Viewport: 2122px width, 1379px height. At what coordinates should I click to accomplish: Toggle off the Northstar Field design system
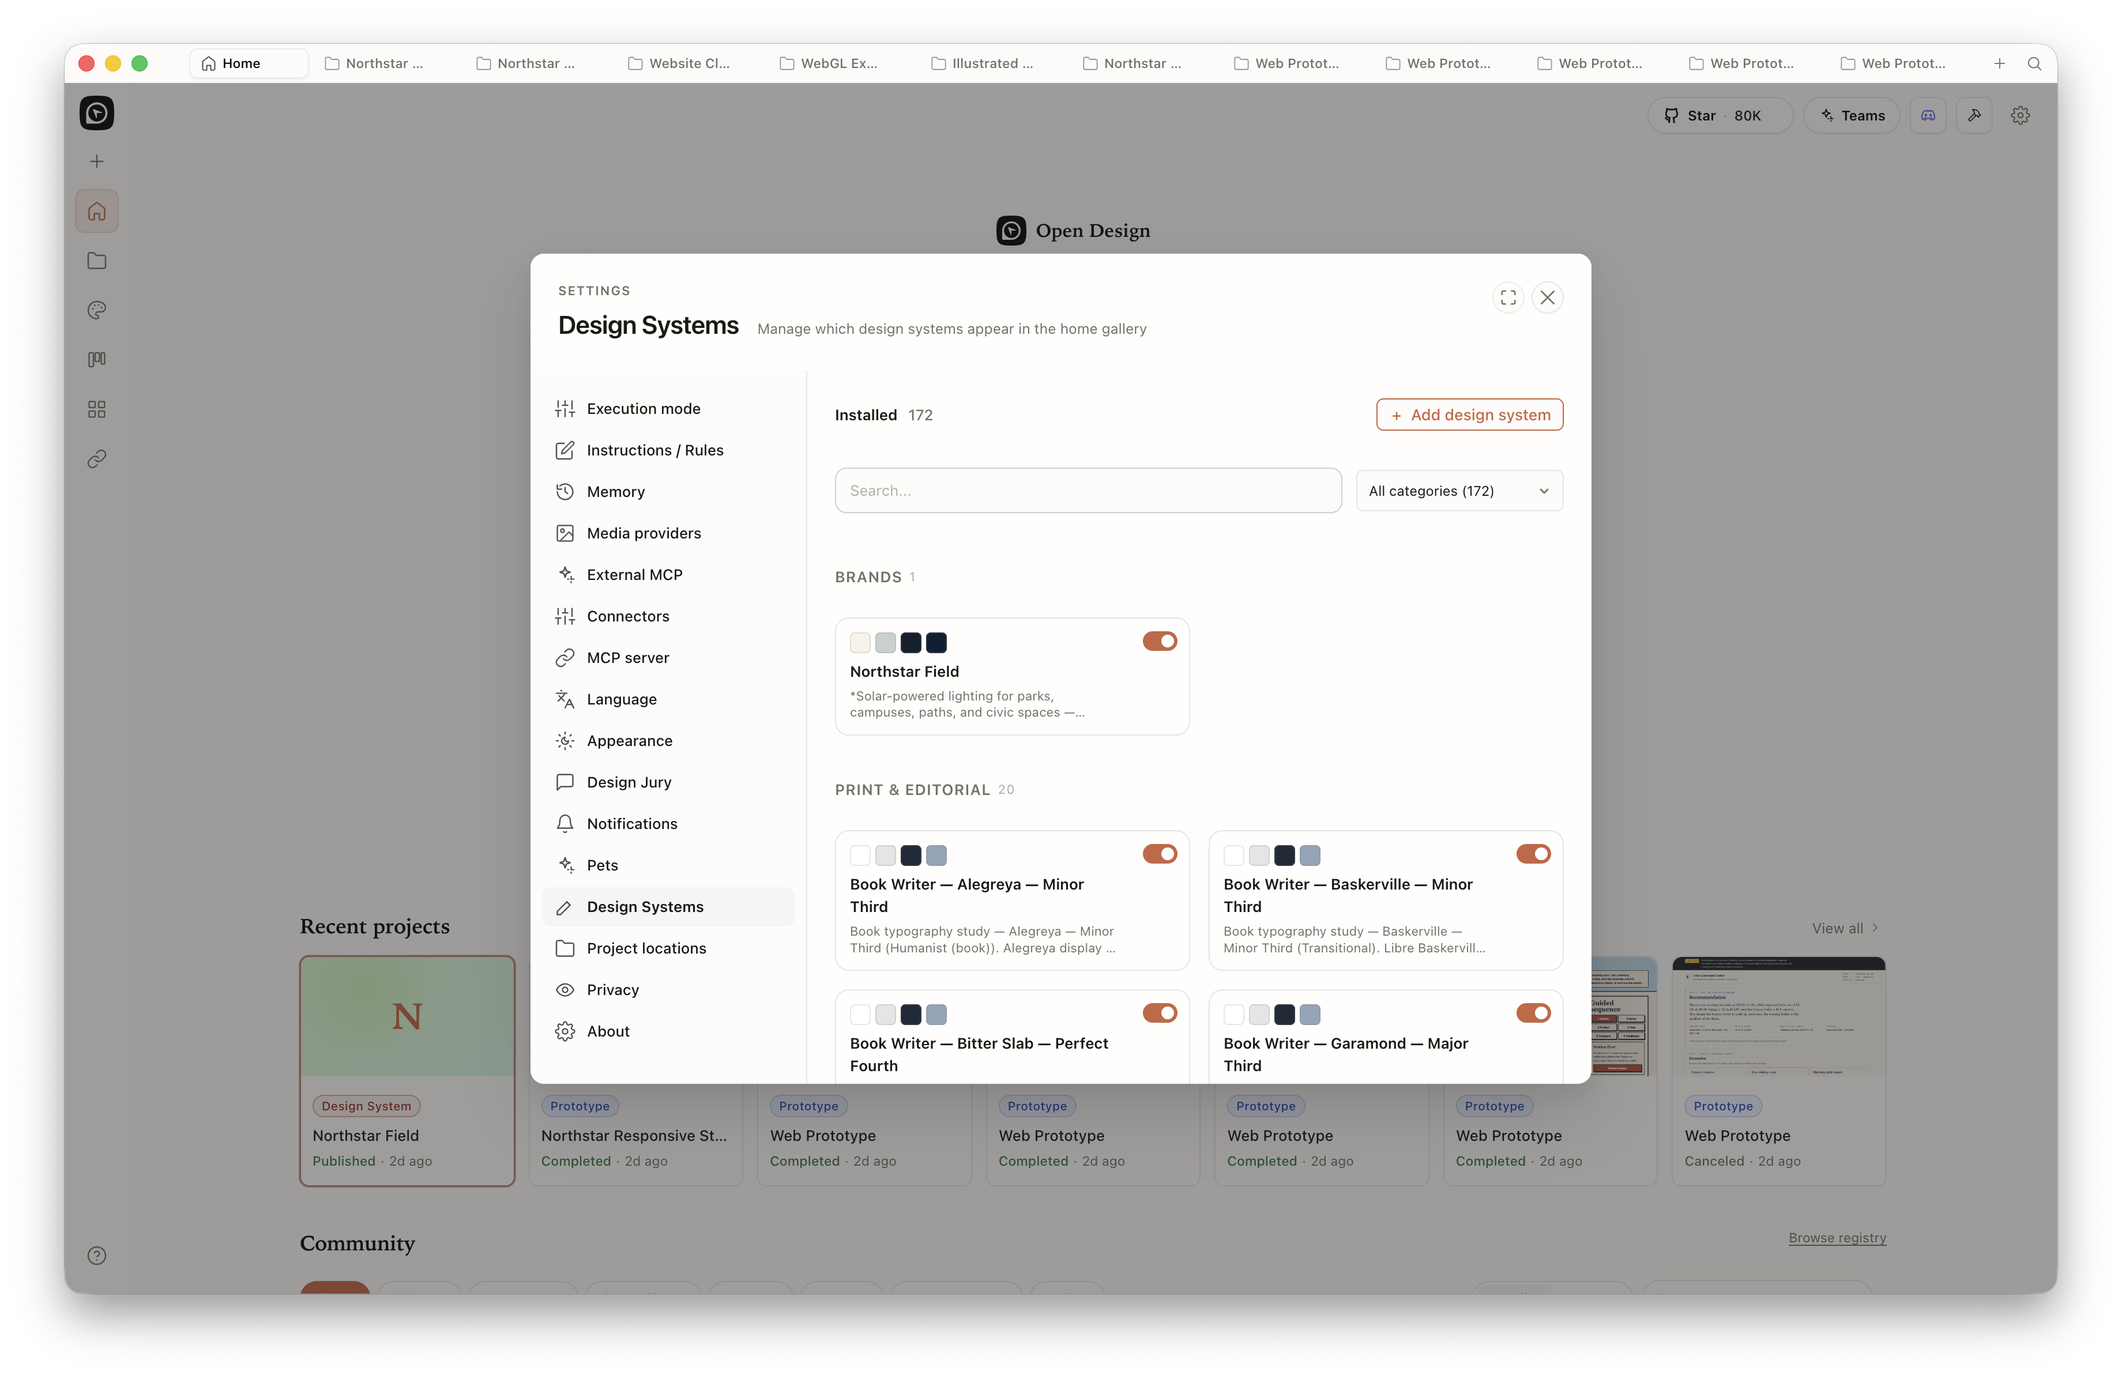(x=1159, y=641)
